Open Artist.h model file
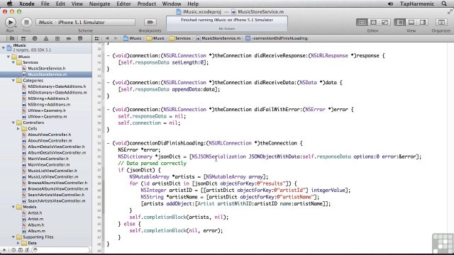The image size is (454, 255). click(35, 213)
